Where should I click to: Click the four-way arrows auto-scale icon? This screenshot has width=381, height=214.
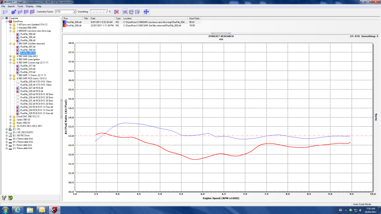coord(146,12)
